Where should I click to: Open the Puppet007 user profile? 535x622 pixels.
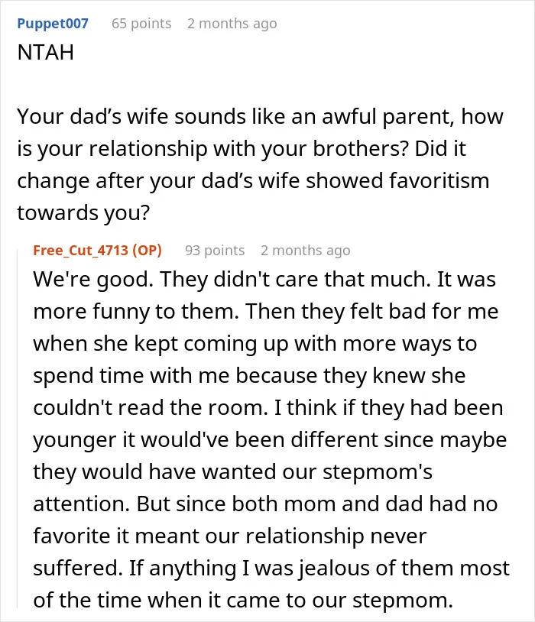point(53,24)
